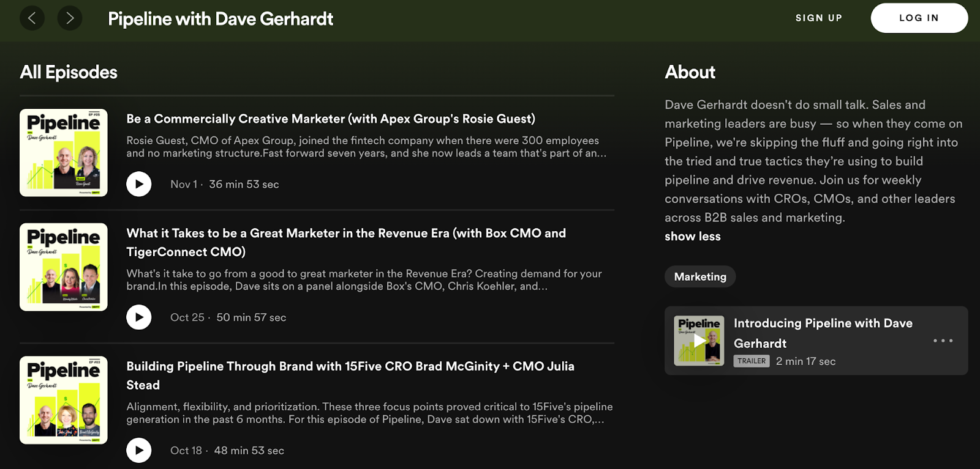The width and height of the screenshot is (980, 469).
Task: Open the Building Pipeline Through Brand title
Action: point(350,375)
